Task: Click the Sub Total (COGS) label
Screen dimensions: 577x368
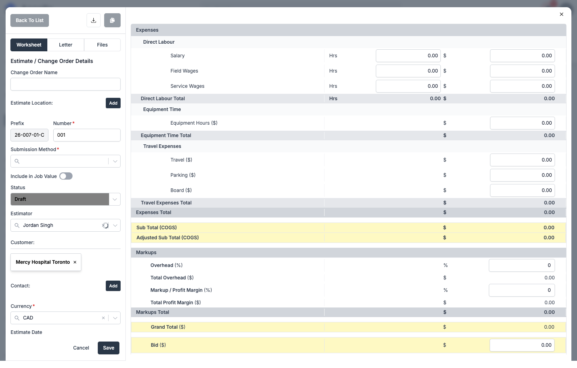Action: 156,228
